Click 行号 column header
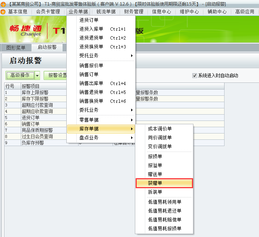The image size is (259, 237). 13,86
